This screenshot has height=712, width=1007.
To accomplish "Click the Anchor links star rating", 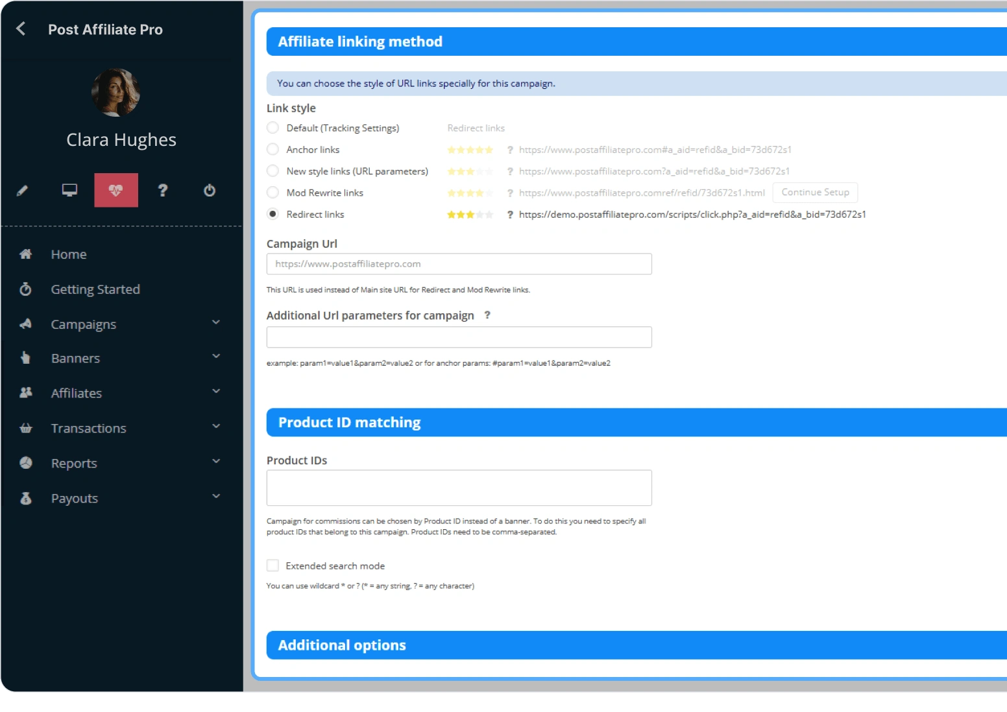I will click(470, 150).
